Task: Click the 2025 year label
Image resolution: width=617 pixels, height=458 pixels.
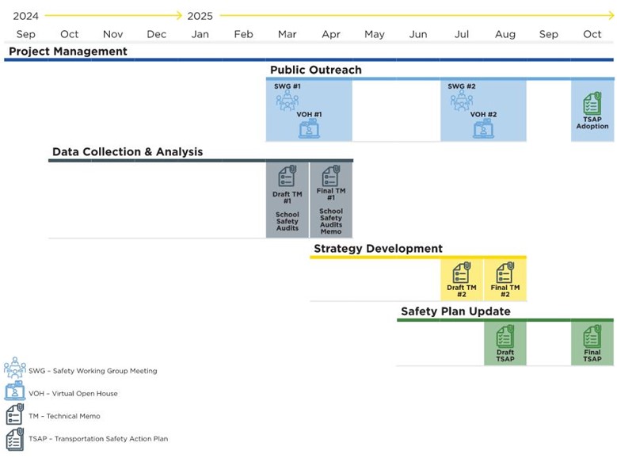Action: 200,16
